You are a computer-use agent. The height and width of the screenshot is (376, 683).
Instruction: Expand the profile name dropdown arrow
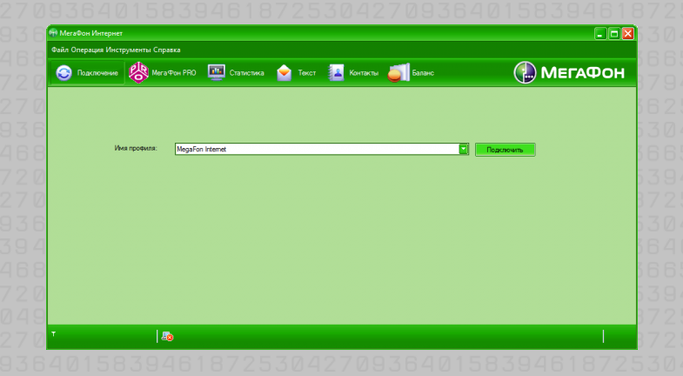tap(464, 149)
